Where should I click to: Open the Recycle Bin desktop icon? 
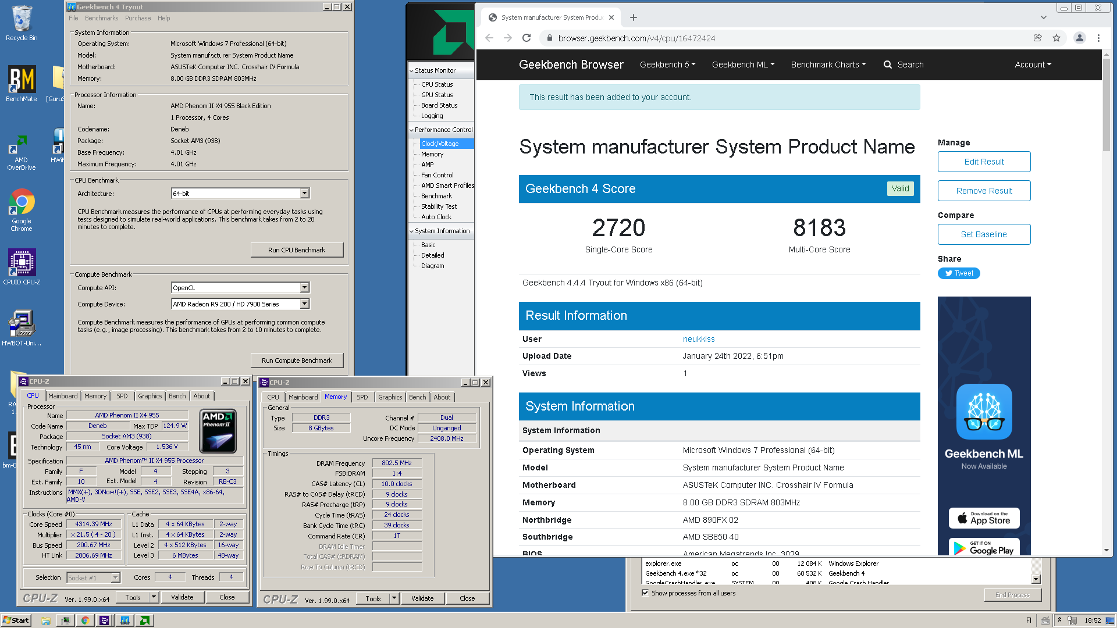pos(22,23)
